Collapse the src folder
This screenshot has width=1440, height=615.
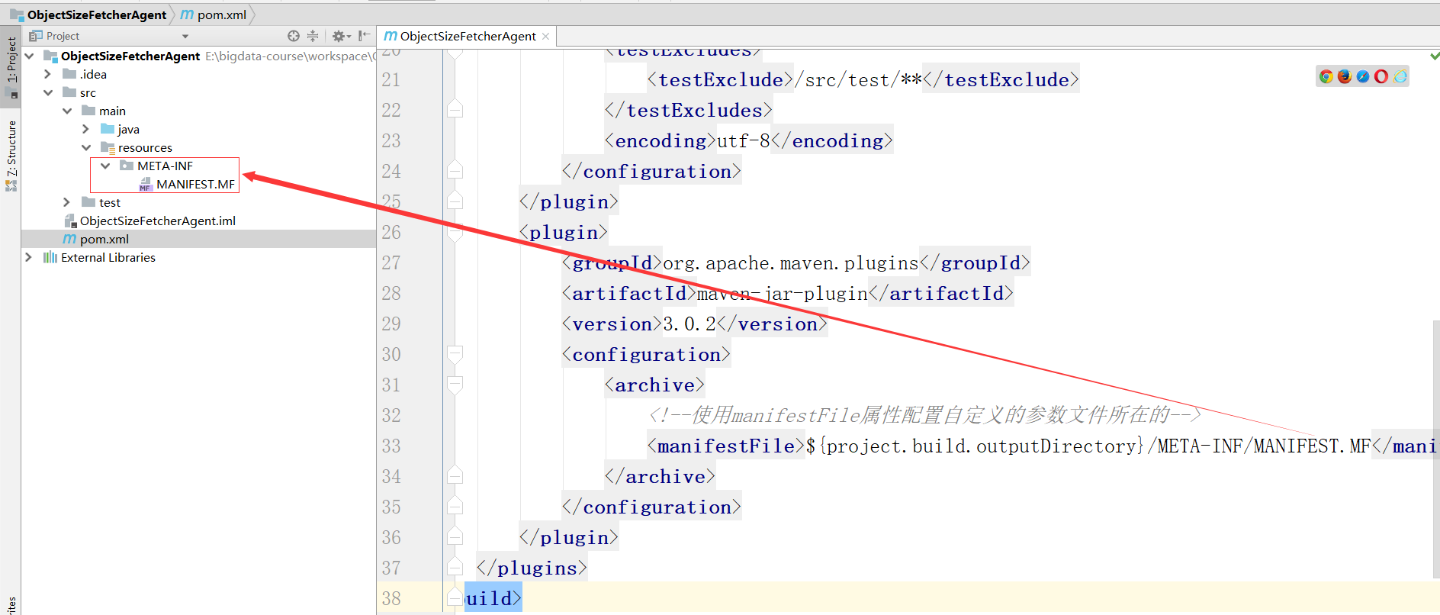point(48,92)
